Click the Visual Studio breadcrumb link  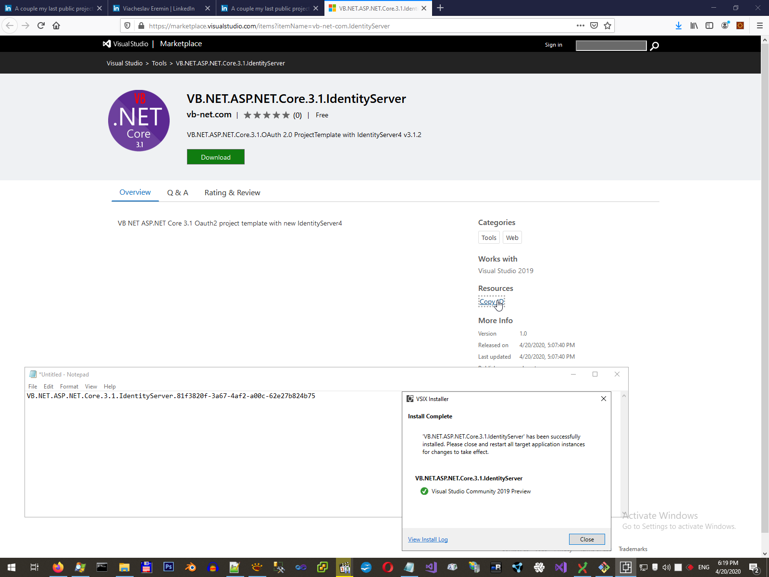tap(124, 63)
